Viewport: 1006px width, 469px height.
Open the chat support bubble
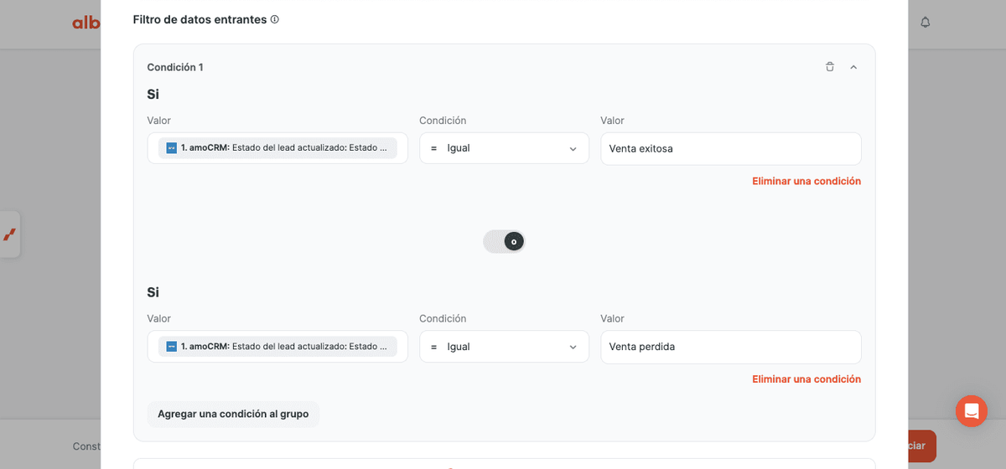pos(972,411)
